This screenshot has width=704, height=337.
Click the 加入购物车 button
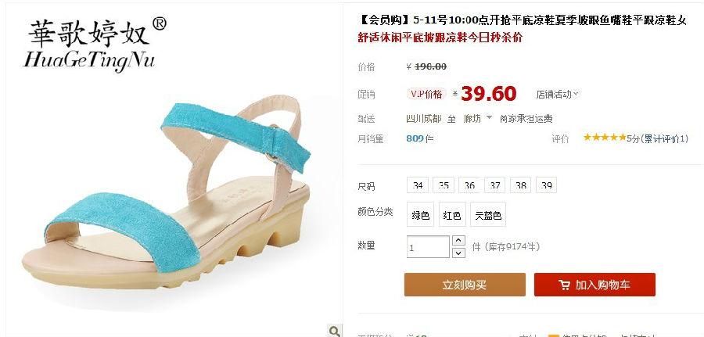point(594,285)
